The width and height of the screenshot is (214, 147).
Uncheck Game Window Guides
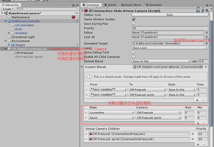pyautogui.click(x=133, y=19)
